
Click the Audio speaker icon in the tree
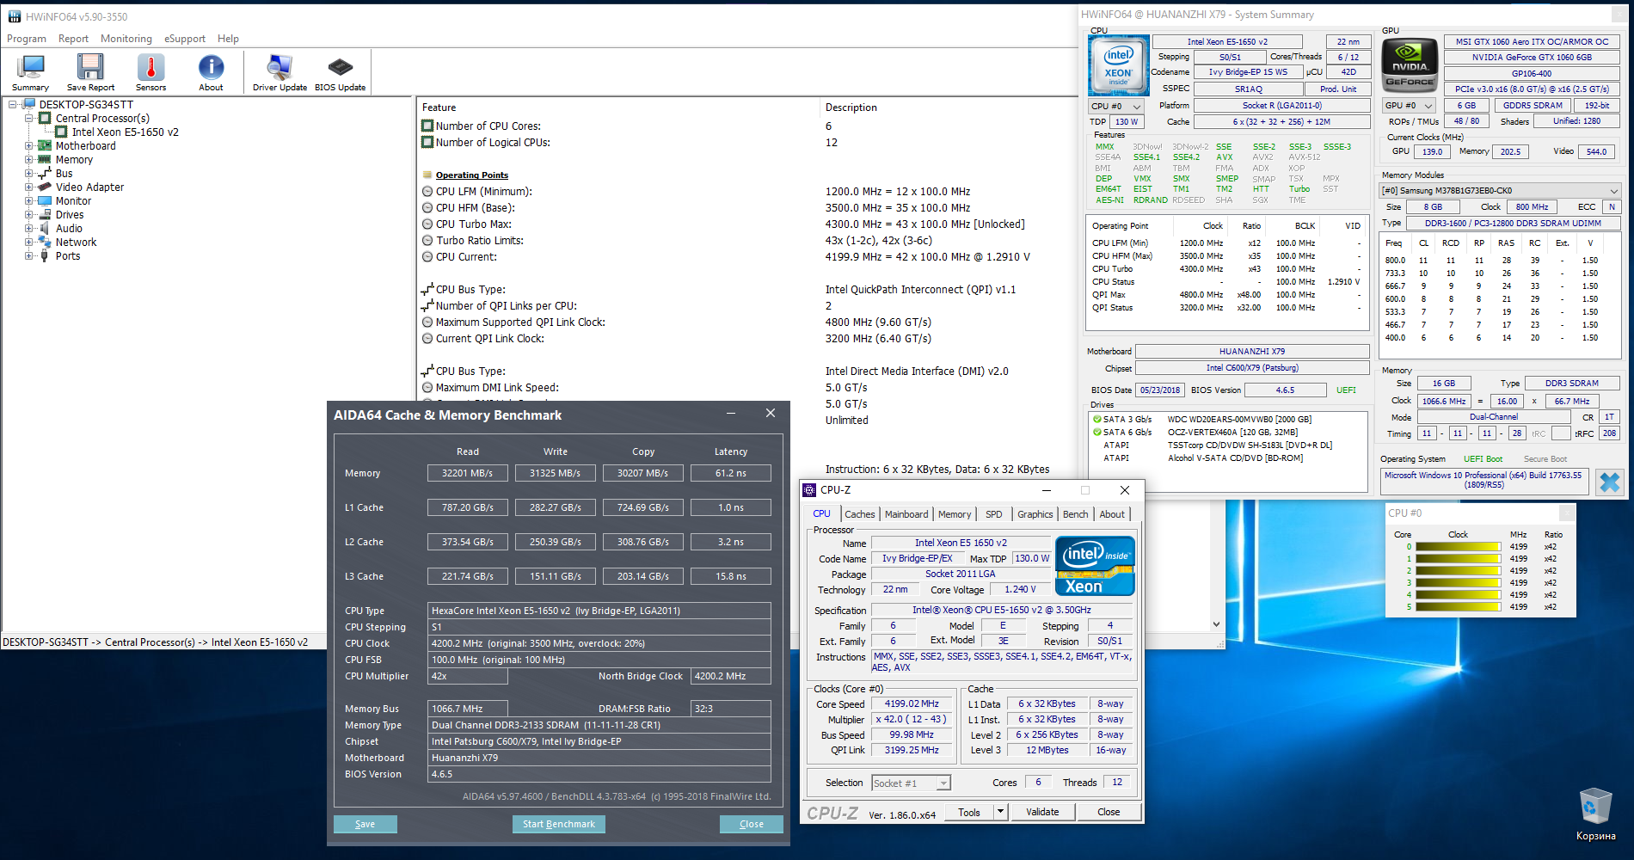coord(45,229)
